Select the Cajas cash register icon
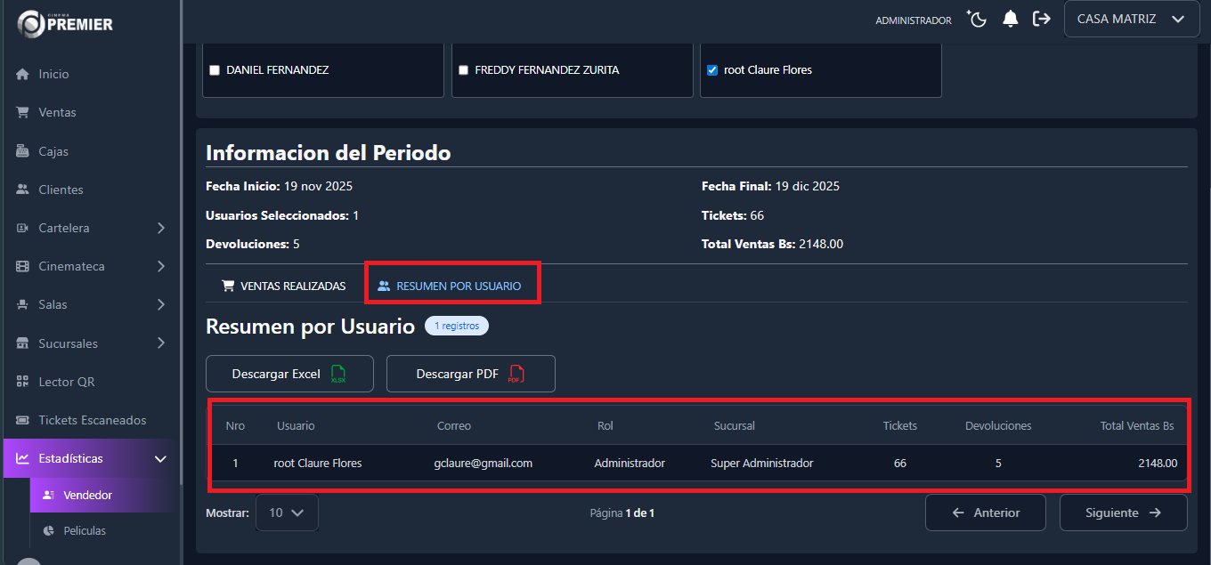This screenshot has width=1211, height=565. click(23, 151)
